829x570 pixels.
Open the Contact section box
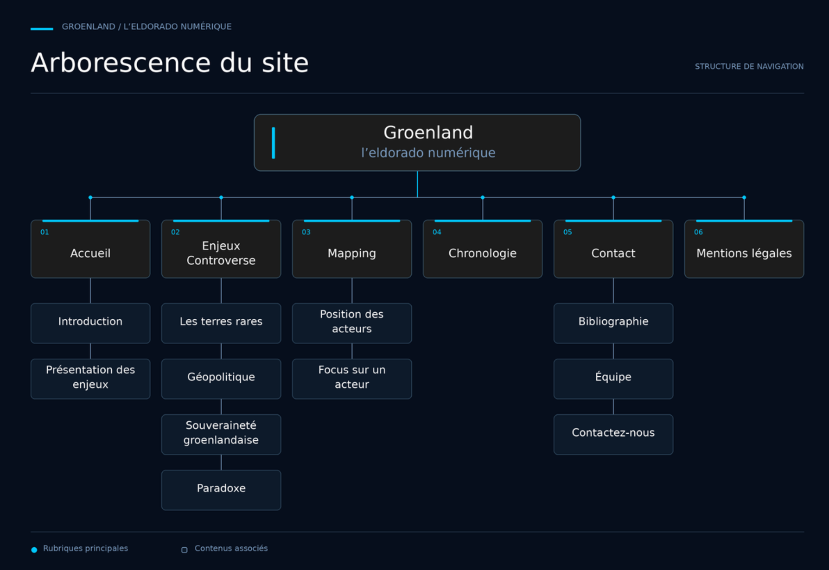(x=613, y=249)
